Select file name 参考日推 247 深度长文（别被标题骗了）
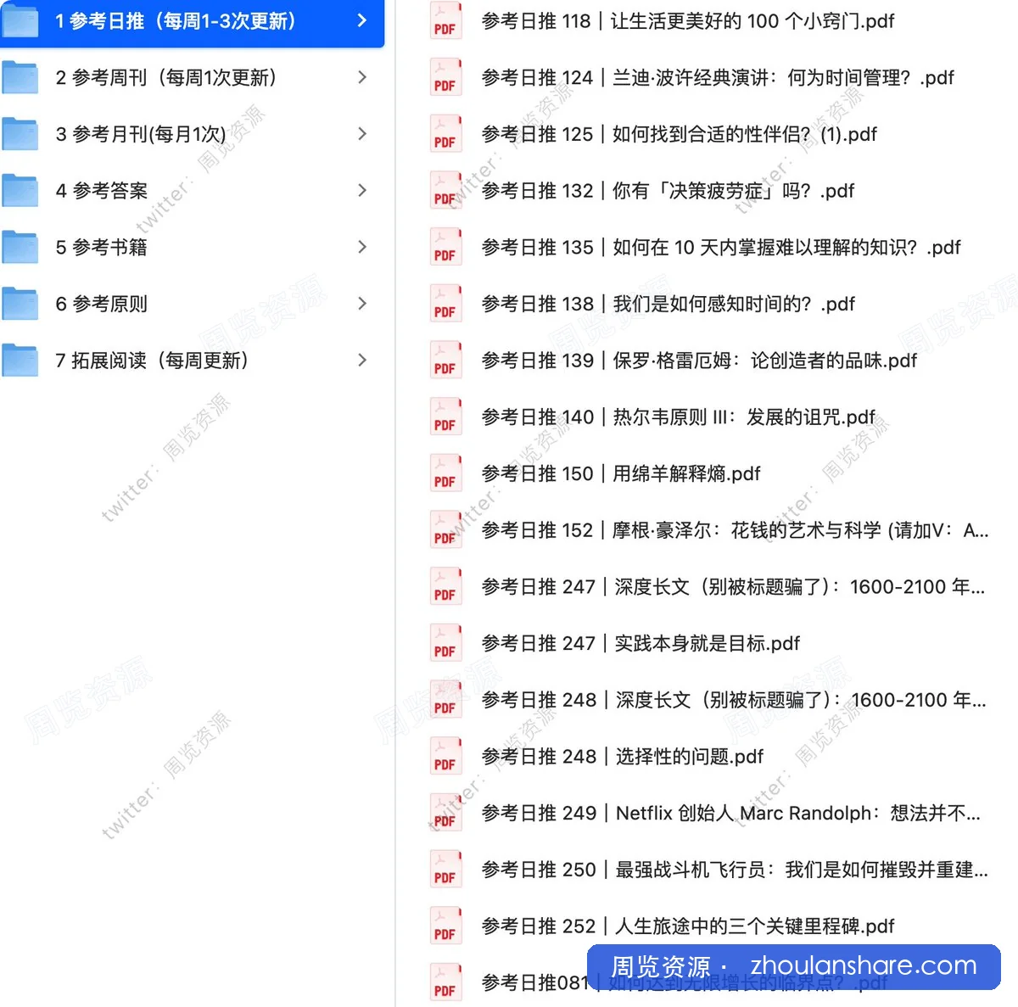 tap(658, 587)
